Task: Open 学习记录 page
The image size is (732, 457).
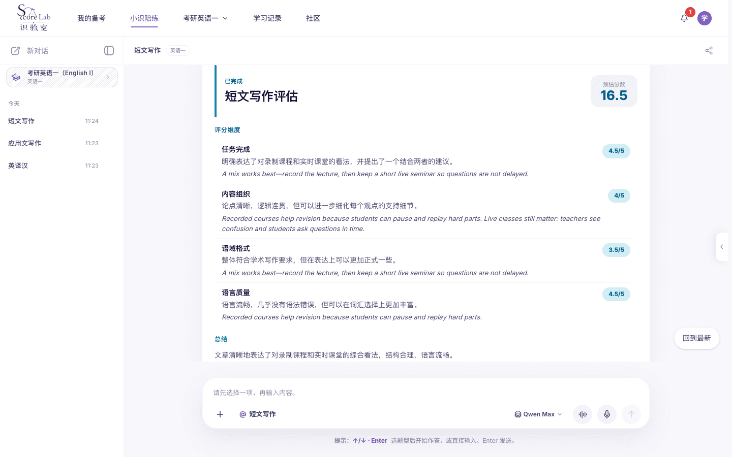Action: coord(267,18)
